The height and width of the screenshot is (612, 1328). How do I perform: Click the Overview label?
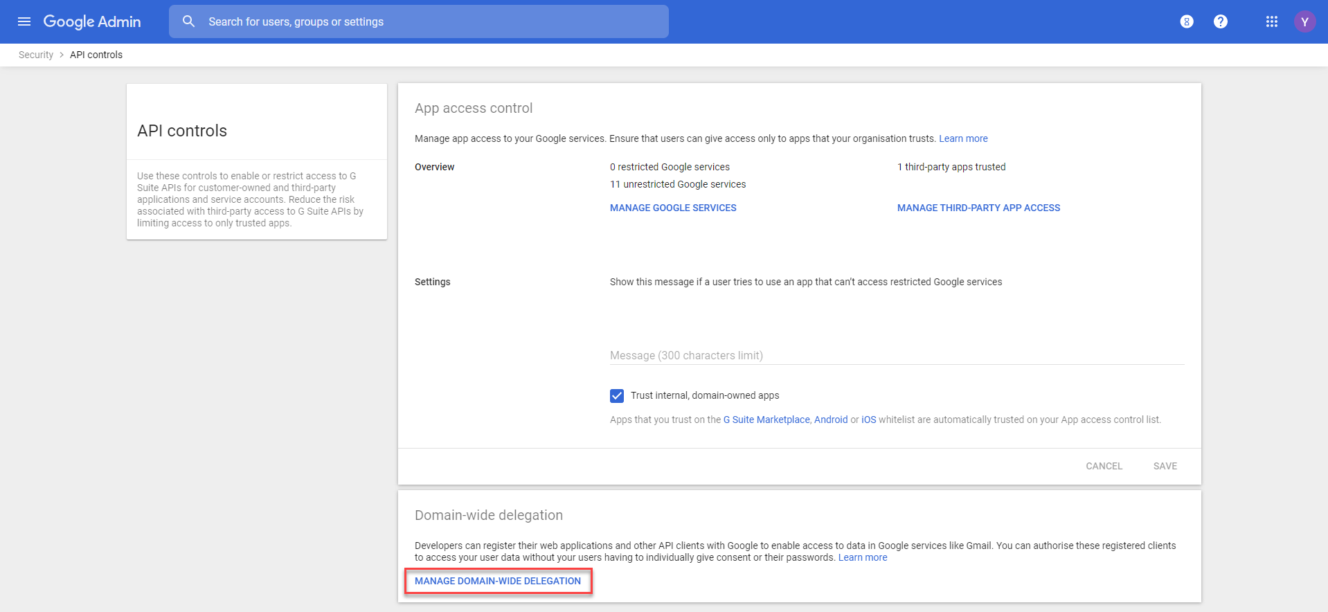tap(435, 167)
